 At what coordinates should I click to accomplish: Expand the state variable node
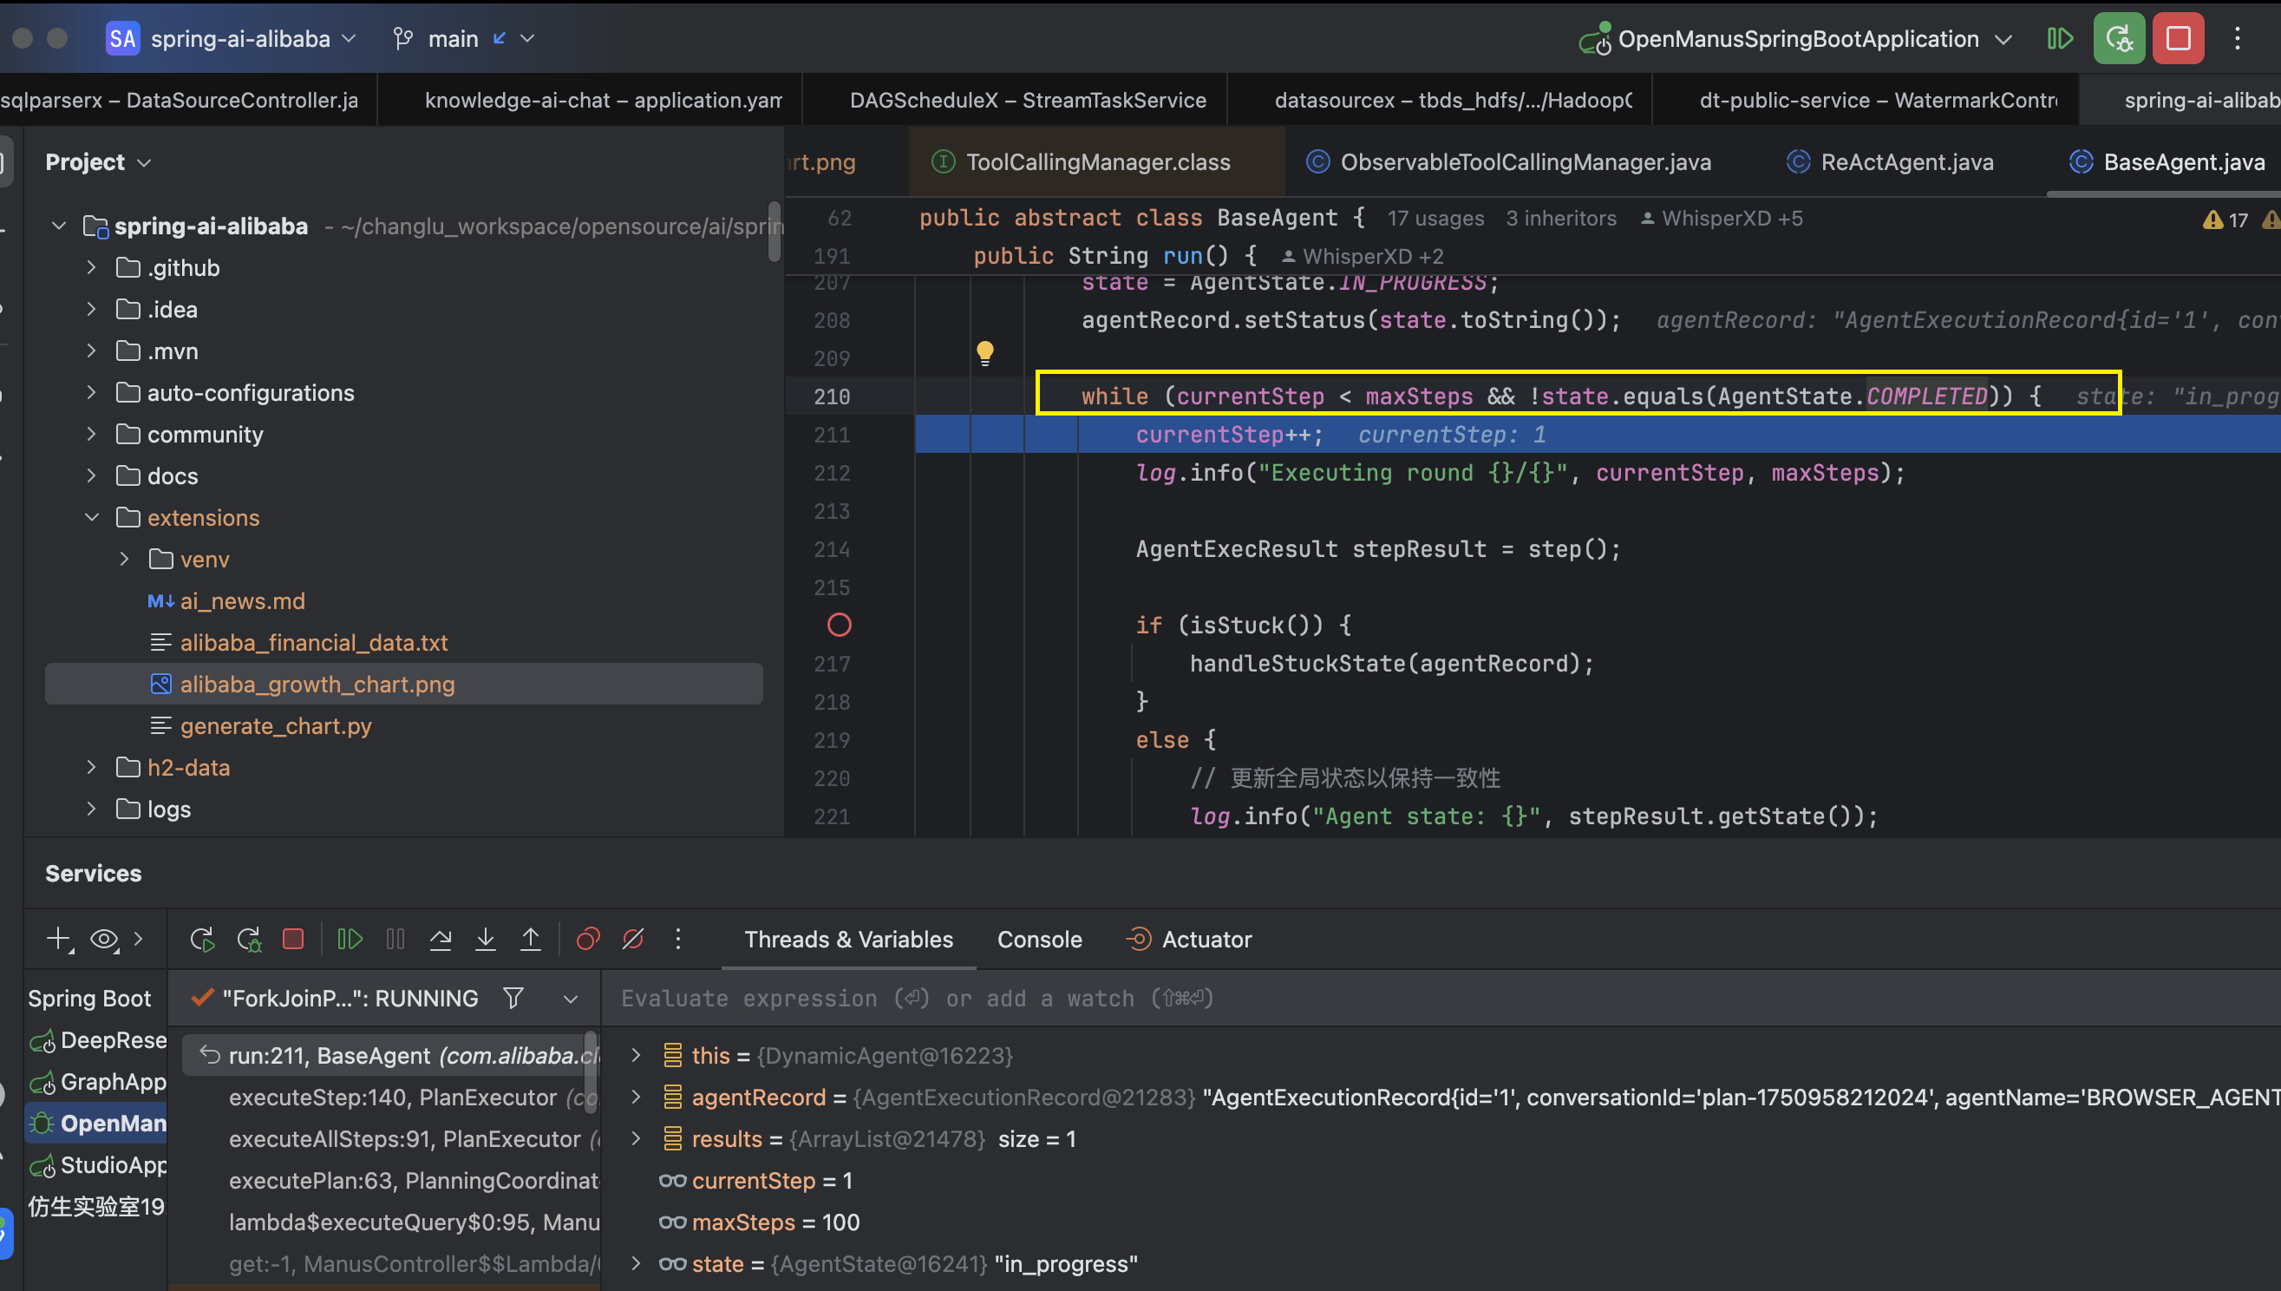pyautogui.click(x=636, y=1264)
